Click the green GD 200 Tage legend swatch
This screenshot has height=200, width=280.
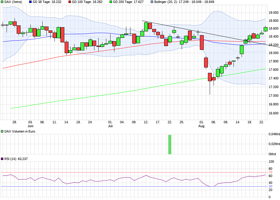111,2
